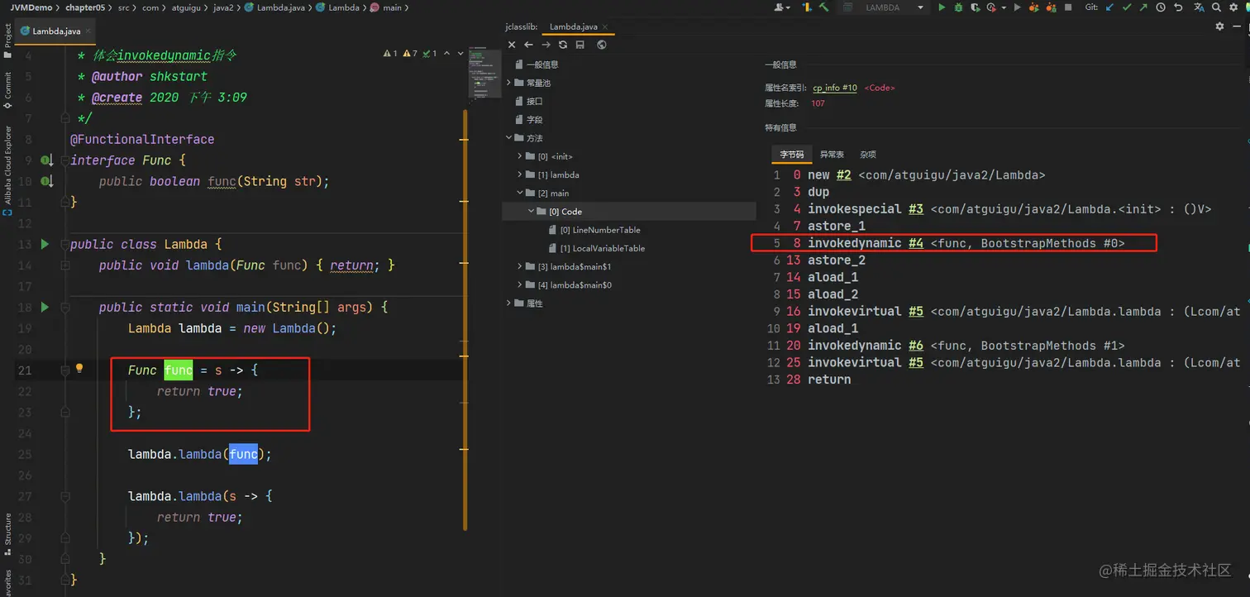Rollback changes with the undo arrow icon

pyautogui.click(x=1178, y=7)
